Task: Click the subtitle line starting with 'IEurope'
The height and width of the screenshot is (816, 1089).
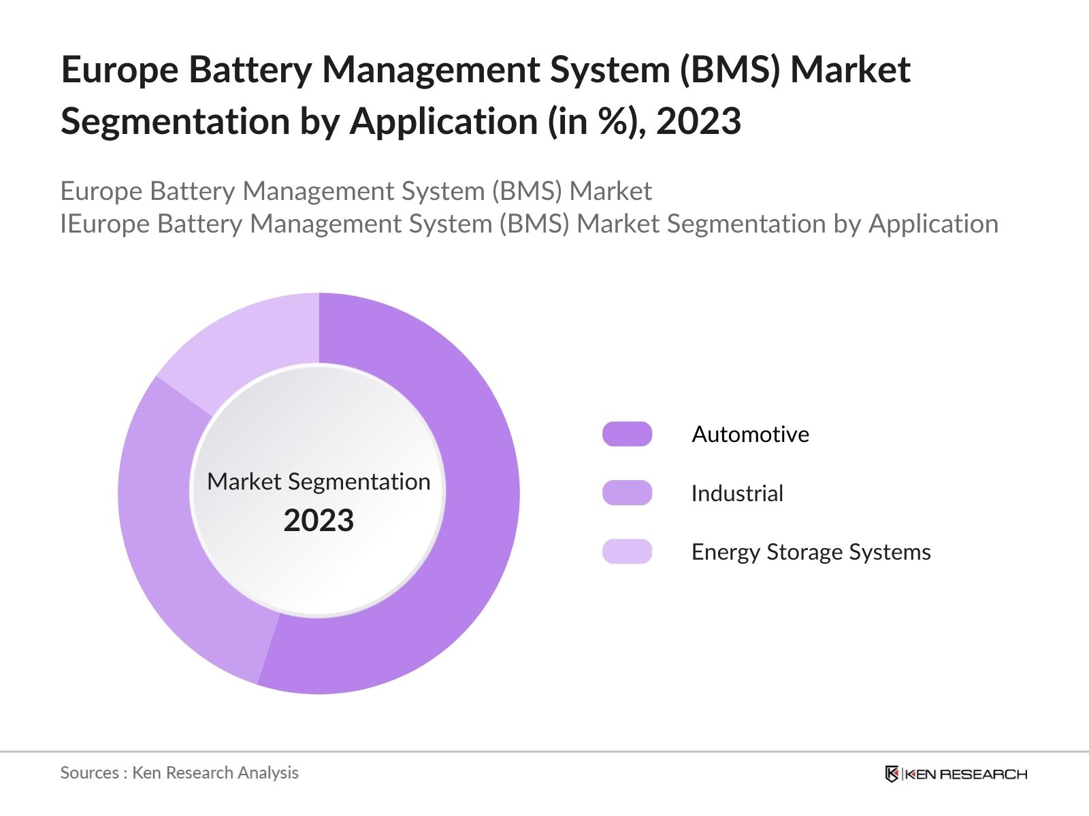Action: tap(529, 224)
